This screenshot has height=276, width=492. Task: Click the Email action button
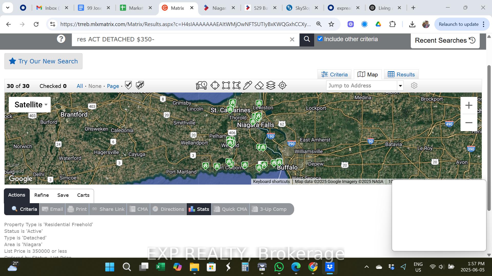[52, 209]
